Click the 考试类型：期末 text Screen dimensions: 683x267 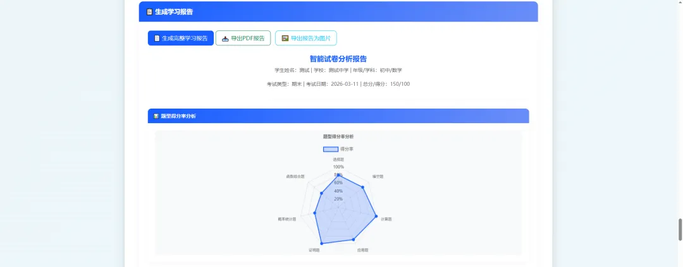[285, 84]
